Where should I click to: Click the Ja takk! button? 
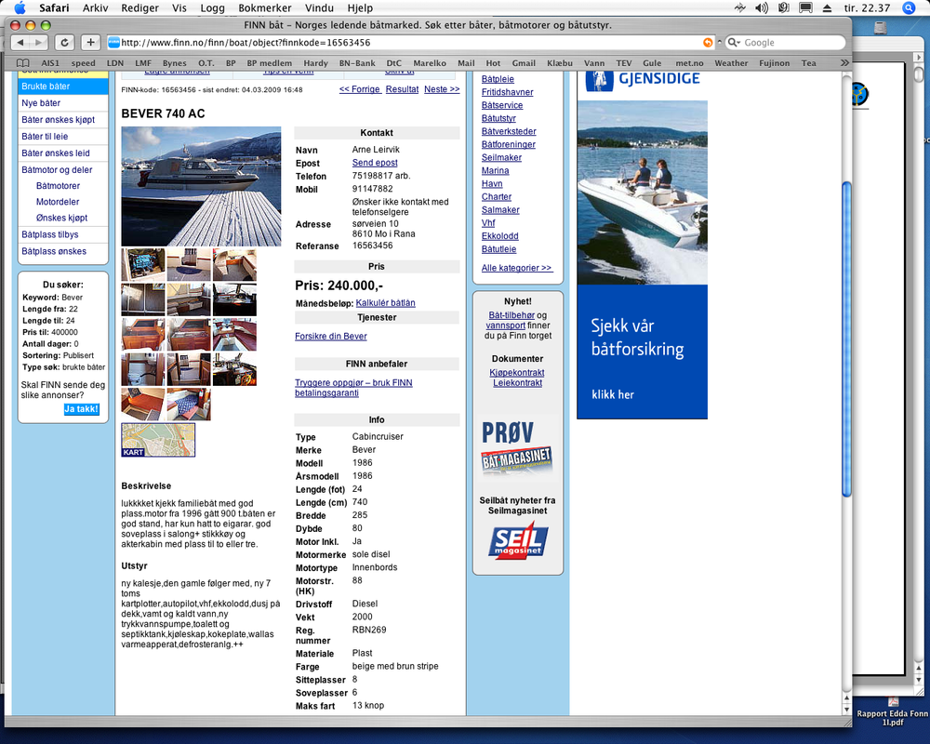click(81, 409)
